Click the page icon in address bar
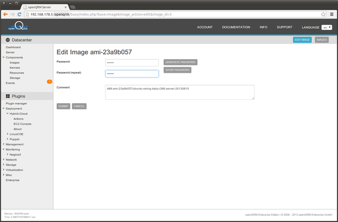 [27, 15]
